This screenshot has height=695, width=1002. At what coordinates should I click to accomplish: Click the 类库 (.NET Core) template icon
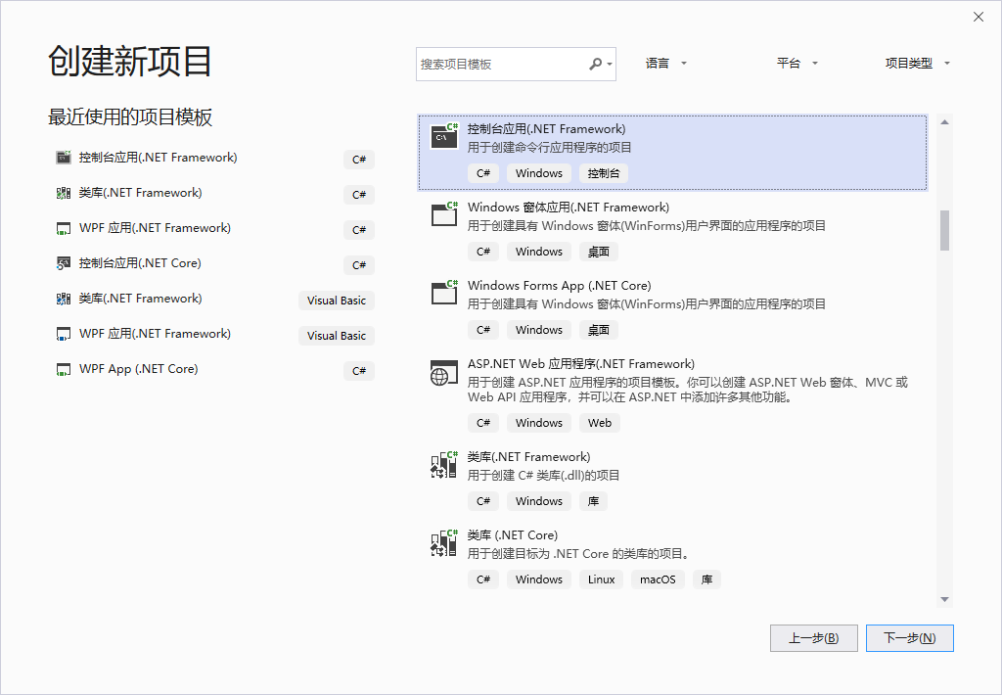click(444, 543)
